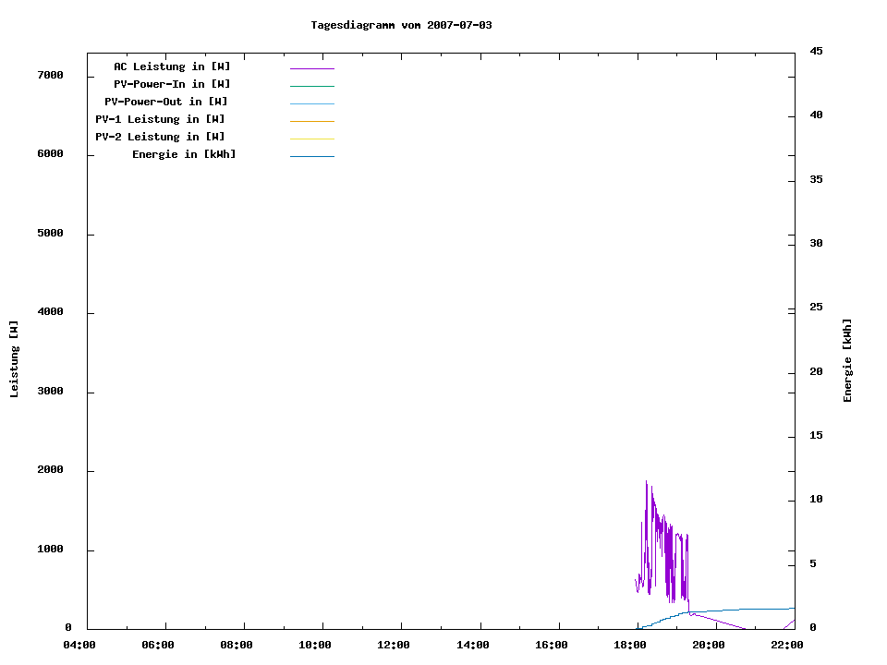This screenshot has height=665, width=887.
Task: Click the yellow PV-2 Leistung legend line sample
Action: (x=311, y=139)
